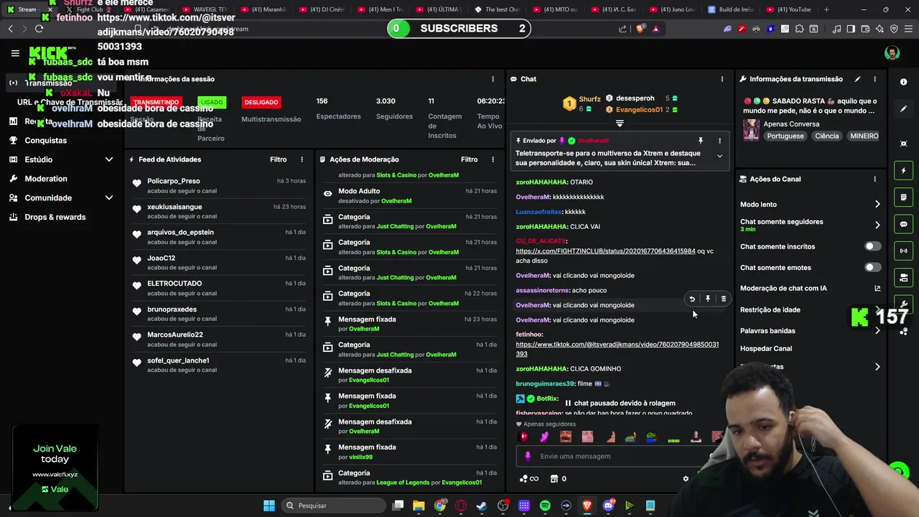
Task: Click the undo icon on hovered chat message
Action: click(x=692, y=299)
